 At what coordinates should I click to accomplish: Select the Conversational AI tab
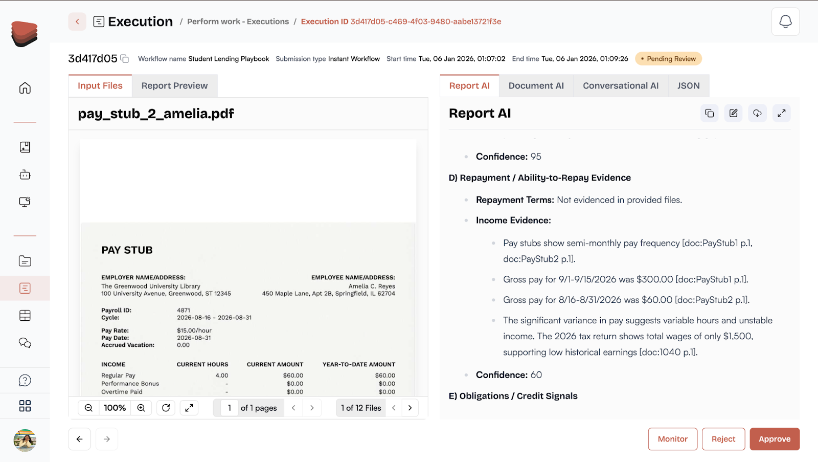pos(621,86)
